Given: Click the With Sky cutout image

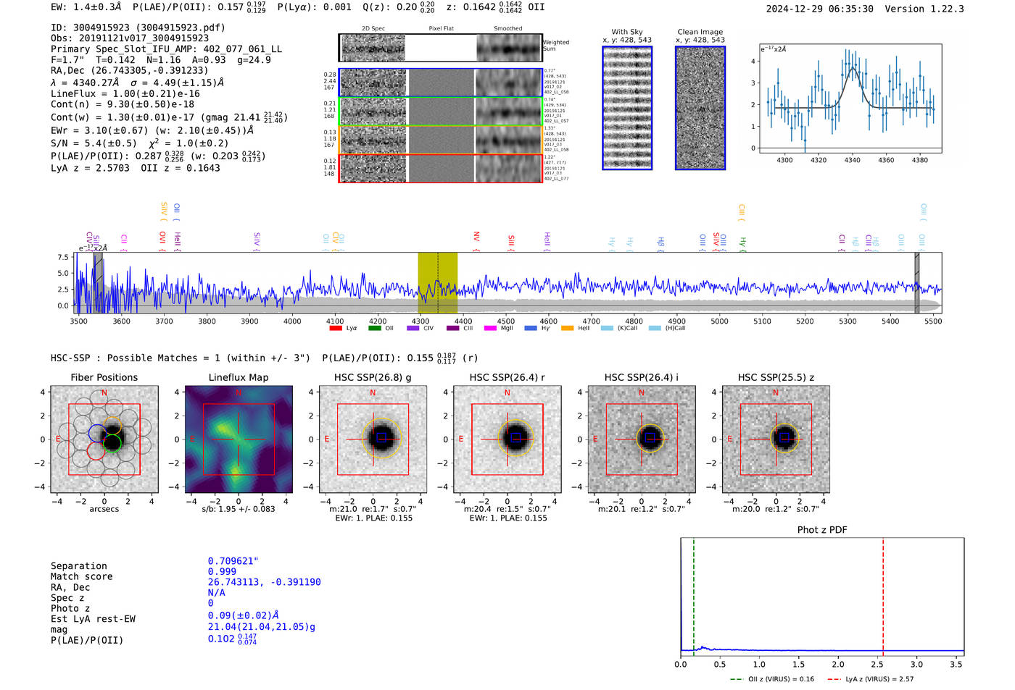Looking at the screenshot, I should (x=627, y=108).
